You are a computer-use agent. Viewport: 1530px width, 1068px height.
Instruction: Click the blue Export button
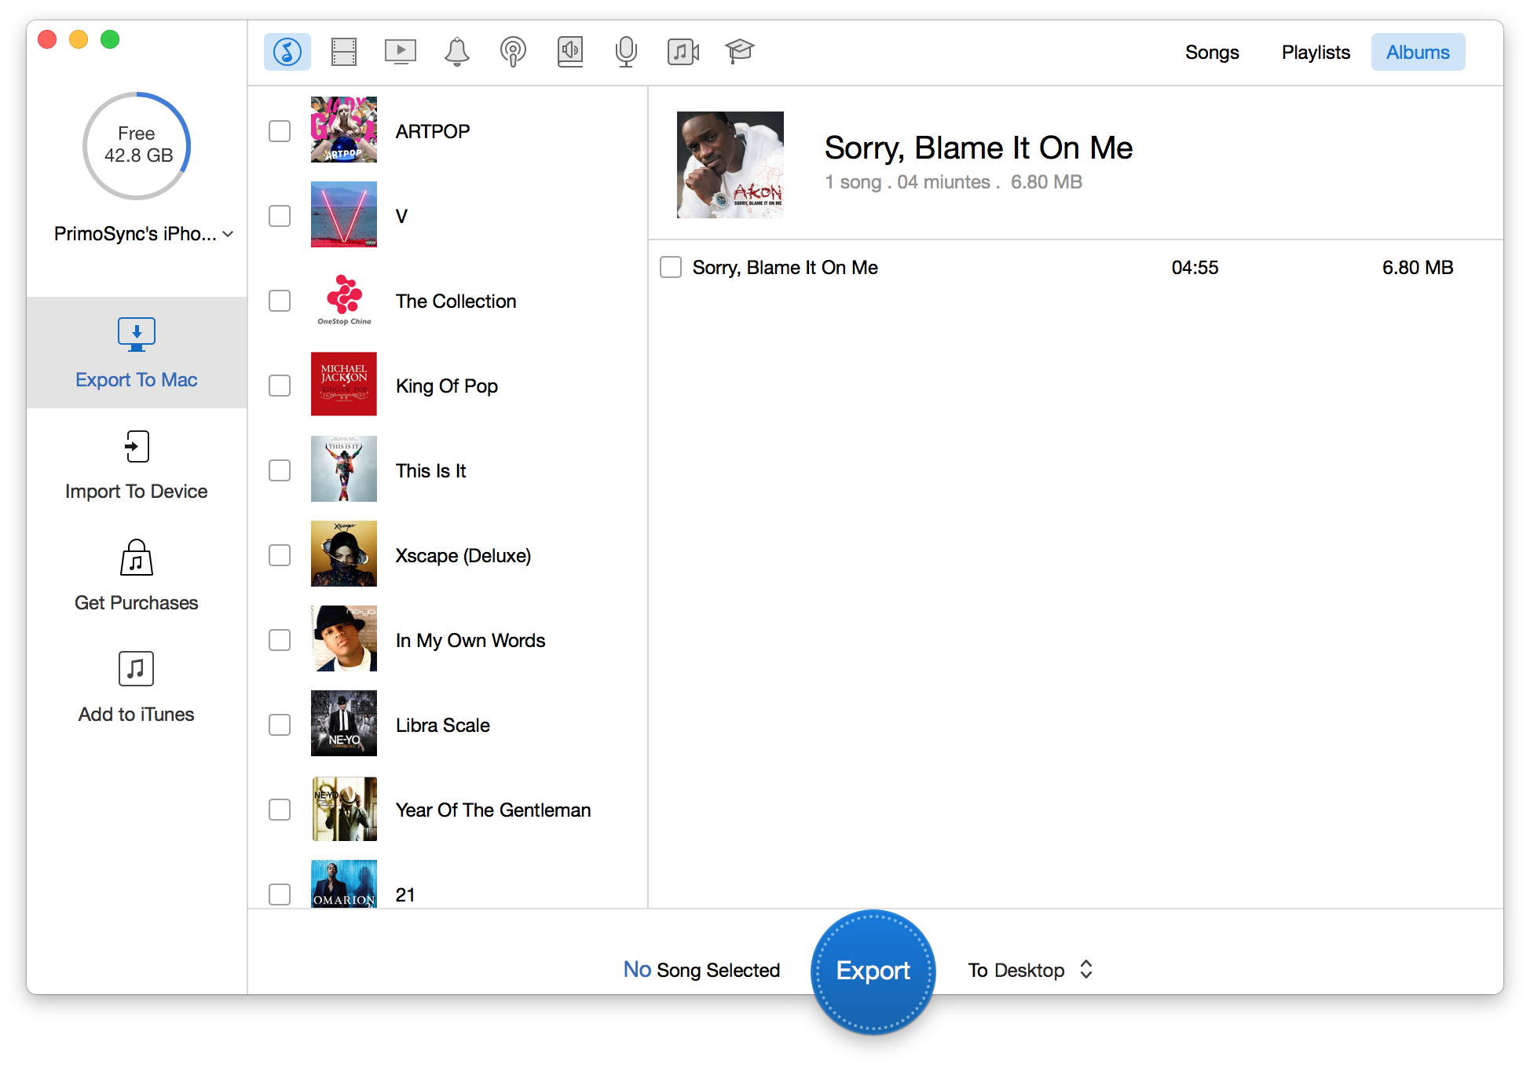tap(873, 971)
